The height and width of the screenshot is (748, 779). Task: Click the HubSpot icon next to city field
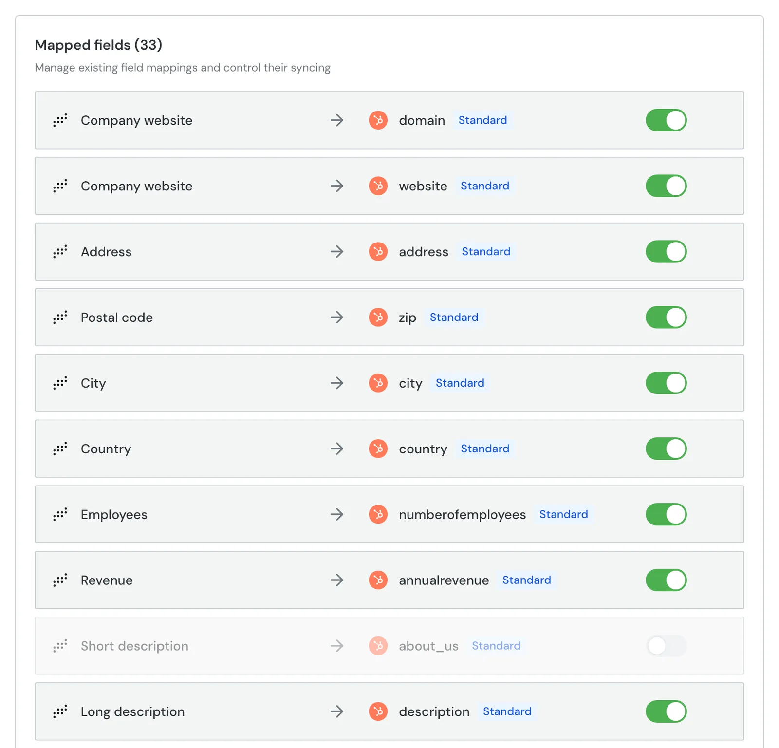(x=378, y=383)
